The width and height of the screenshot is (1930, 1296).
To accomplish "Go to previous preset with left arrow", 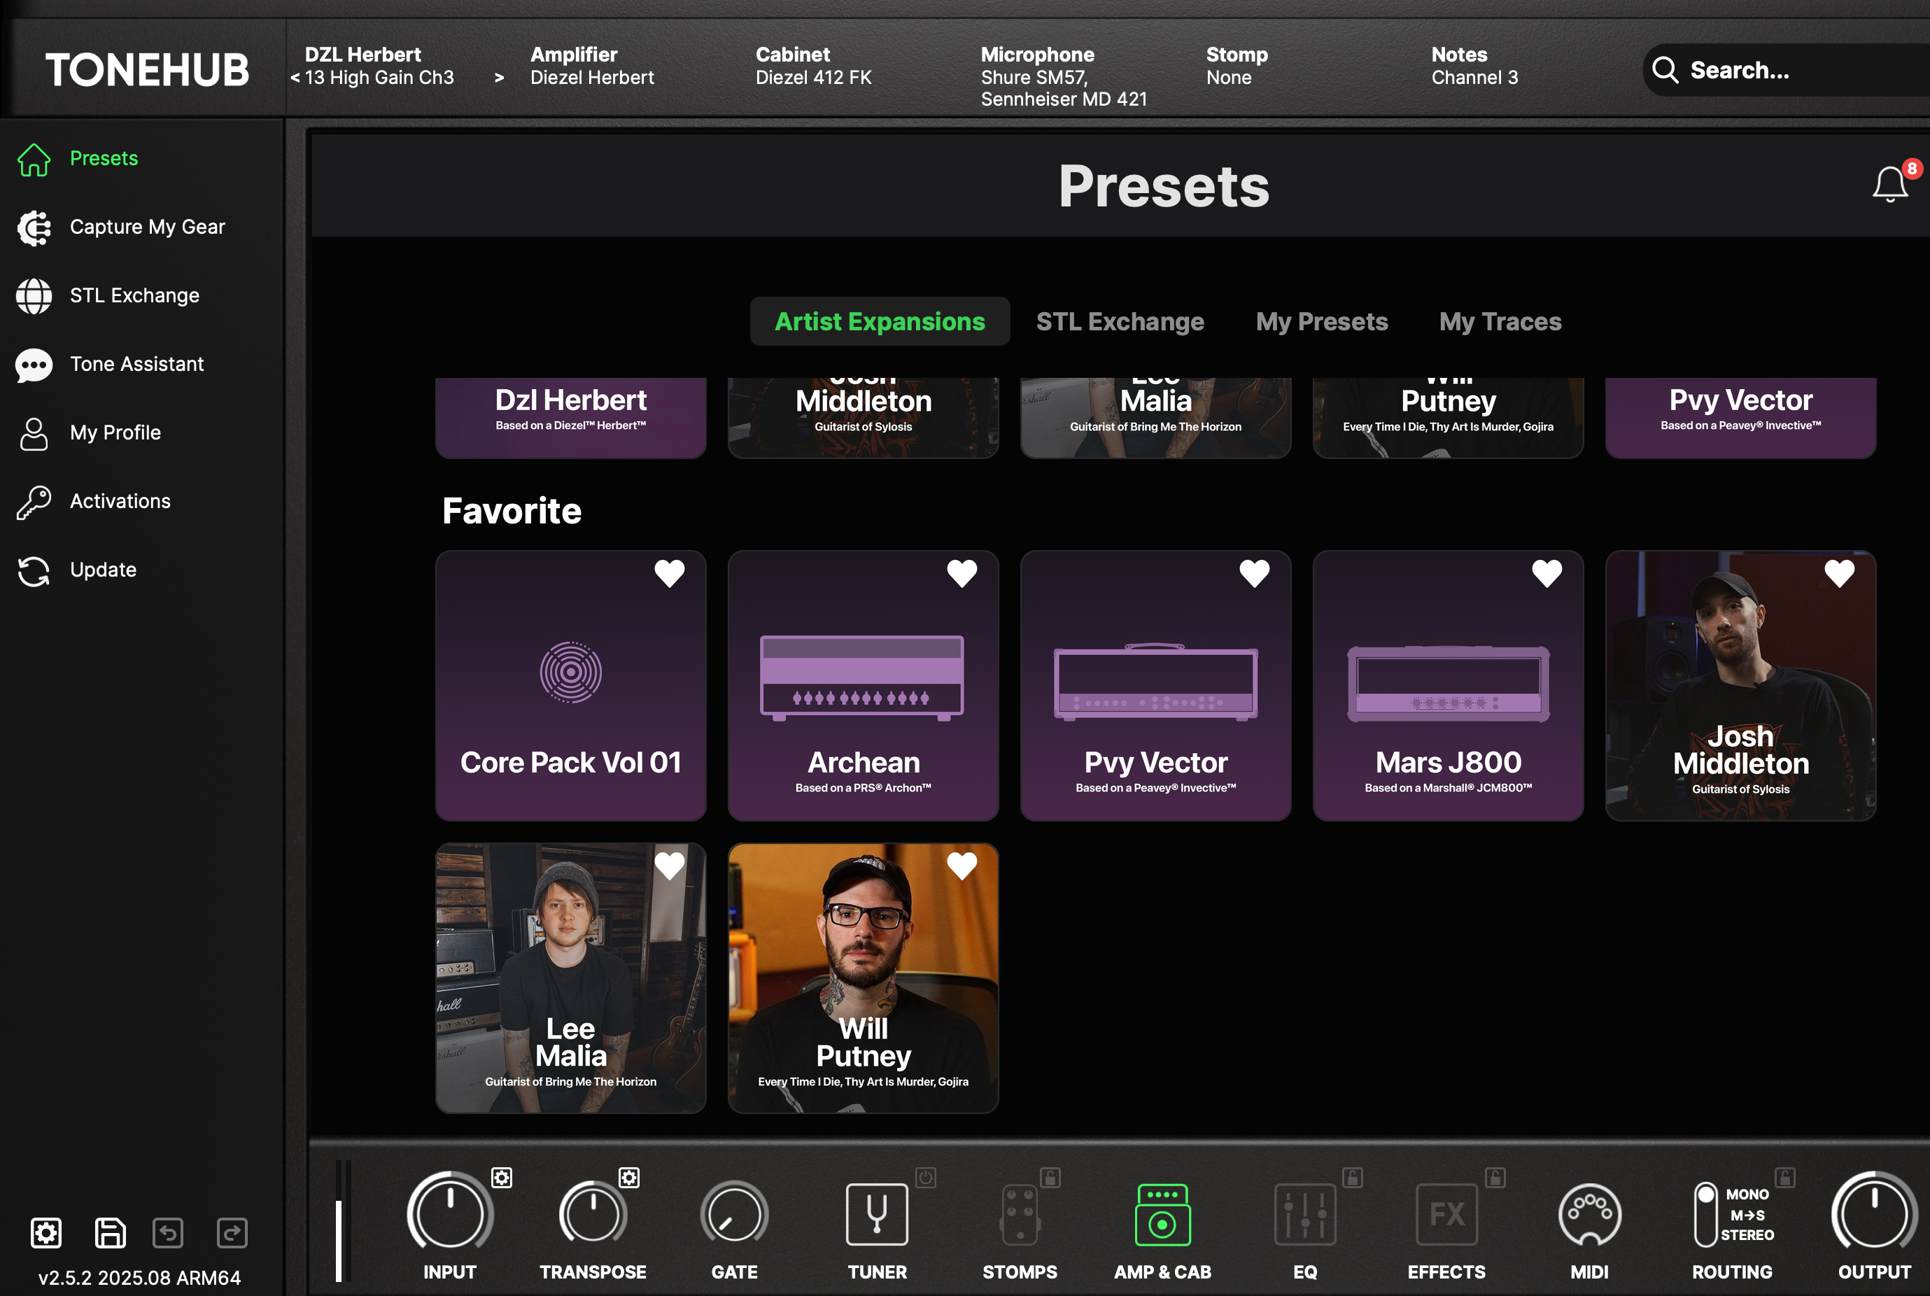I will click(295, 78).
